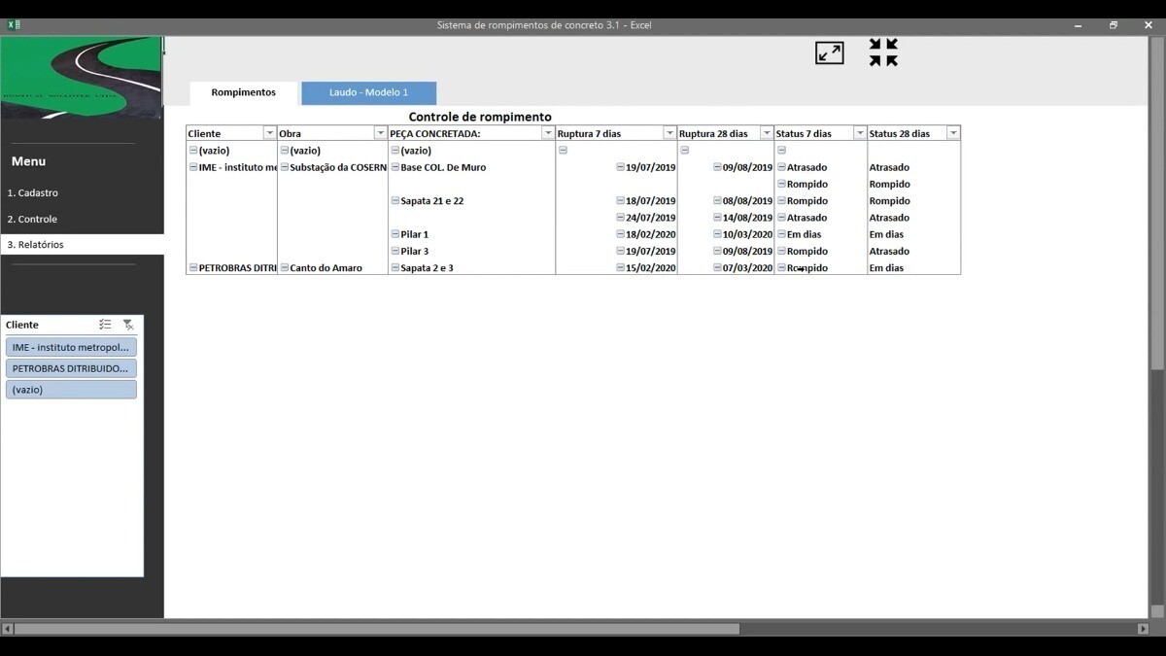Collapse the Pilar 1 row
This screenshot has height=656, width=1166.
(x=395, y=234)
